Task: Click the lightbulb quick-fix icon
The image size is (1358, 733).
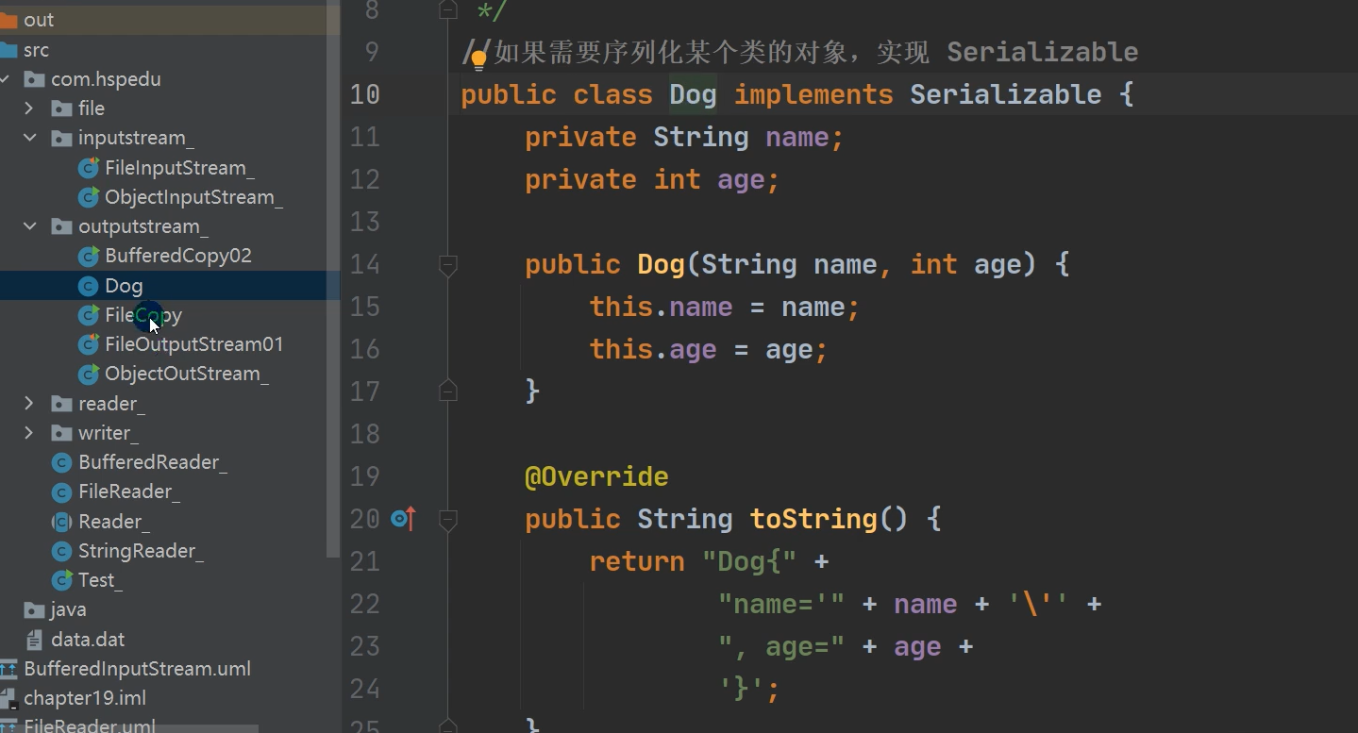Action: click(x=478, y=60)
